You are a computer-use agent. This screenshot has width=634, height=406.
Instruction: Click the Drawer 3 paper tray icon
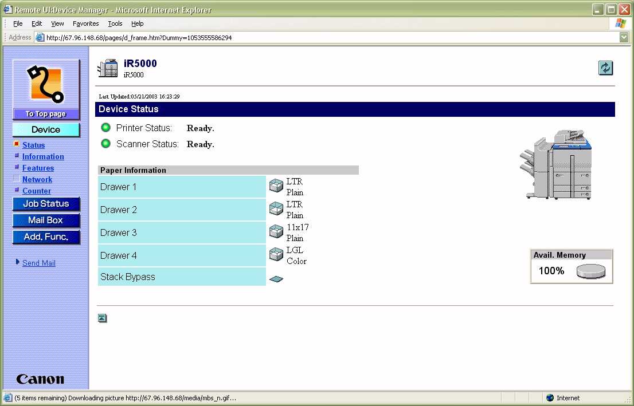click(276, 232)
